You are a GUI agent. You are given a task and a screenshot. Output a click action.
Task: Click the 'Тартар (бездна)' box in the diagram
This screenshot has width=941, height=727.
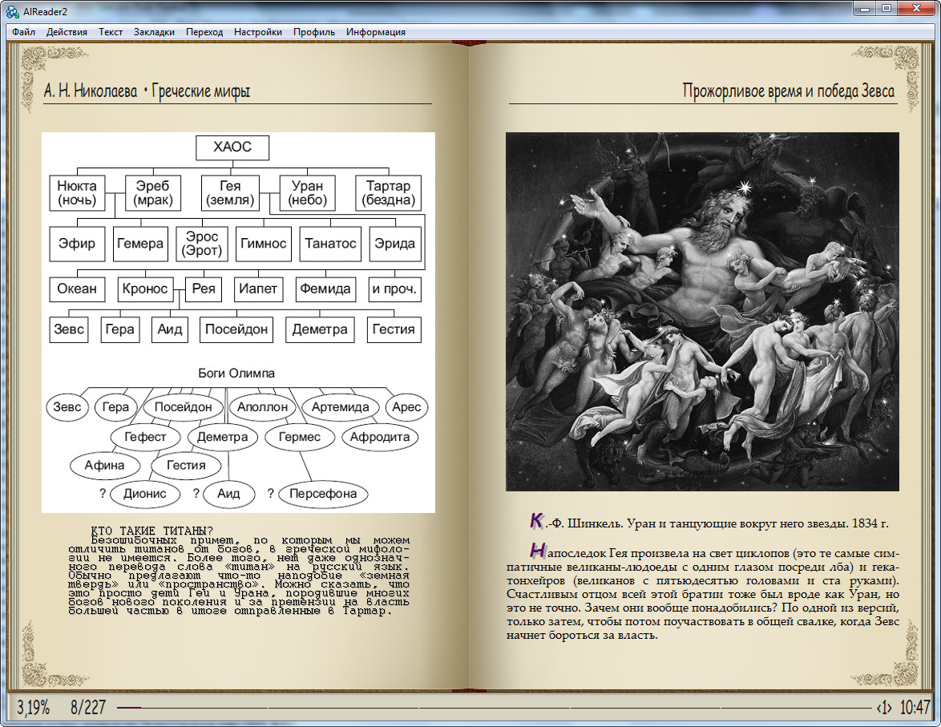(388, 192)
